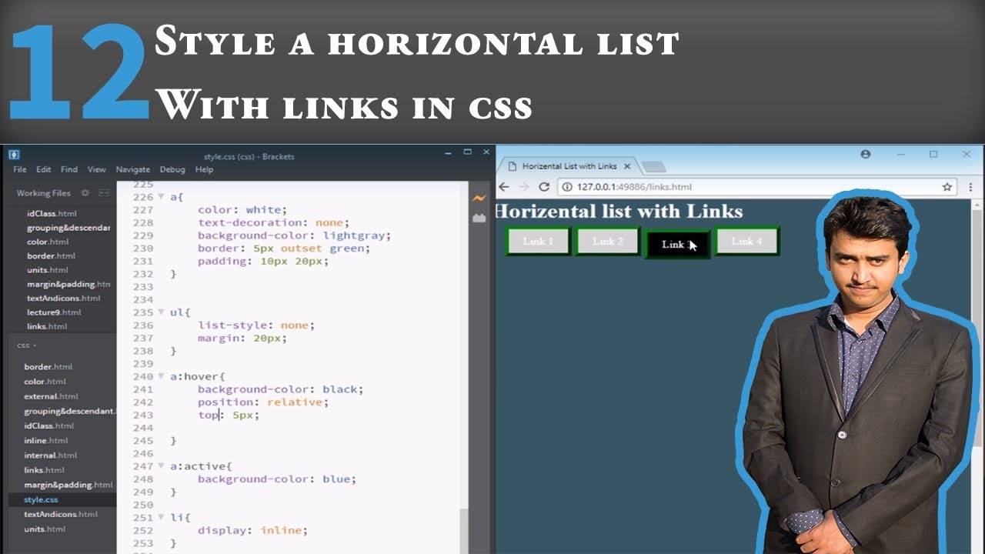Select textAndicons.html in Working Files
The image size is (985, 554).
coord(63,298)
